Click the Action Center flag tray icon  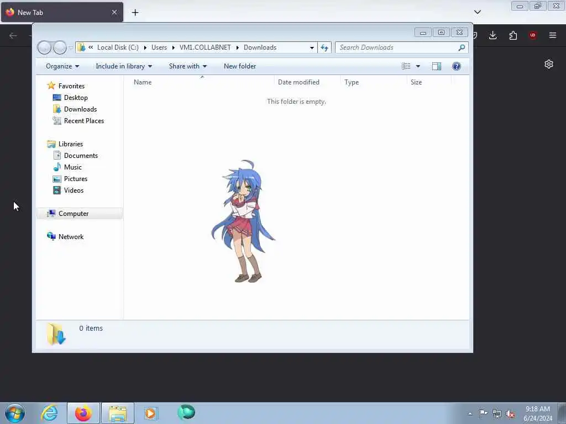pyautogui.click(x=483, y=414)
